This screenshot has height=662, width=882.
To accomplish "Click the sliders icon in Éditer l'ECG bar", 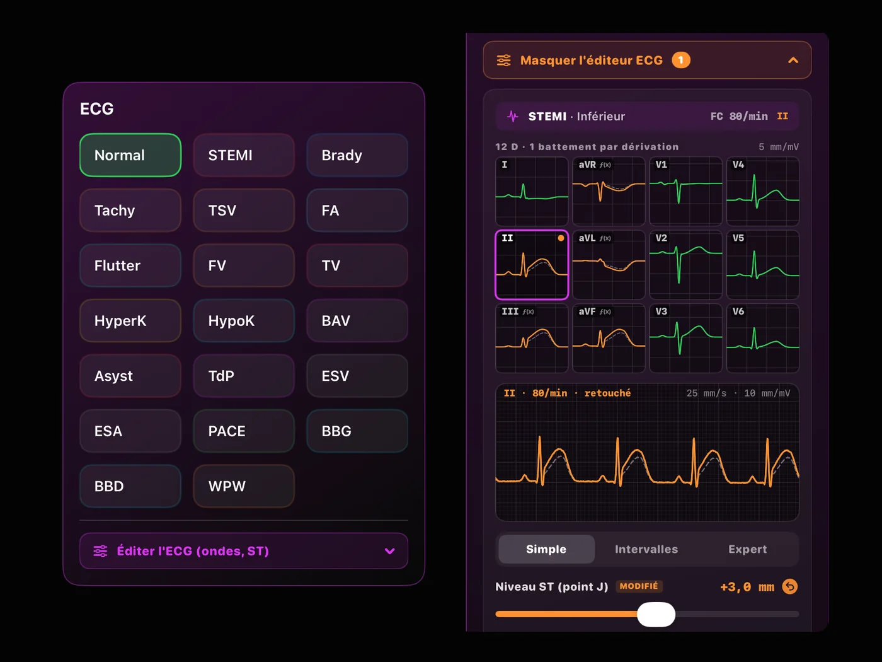I will pyautogui.click(x=100, y=551).
